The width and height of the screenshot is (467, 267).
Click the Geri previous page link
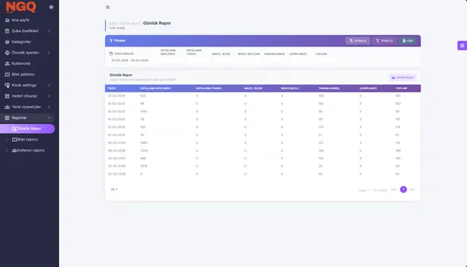pos(394,189)
